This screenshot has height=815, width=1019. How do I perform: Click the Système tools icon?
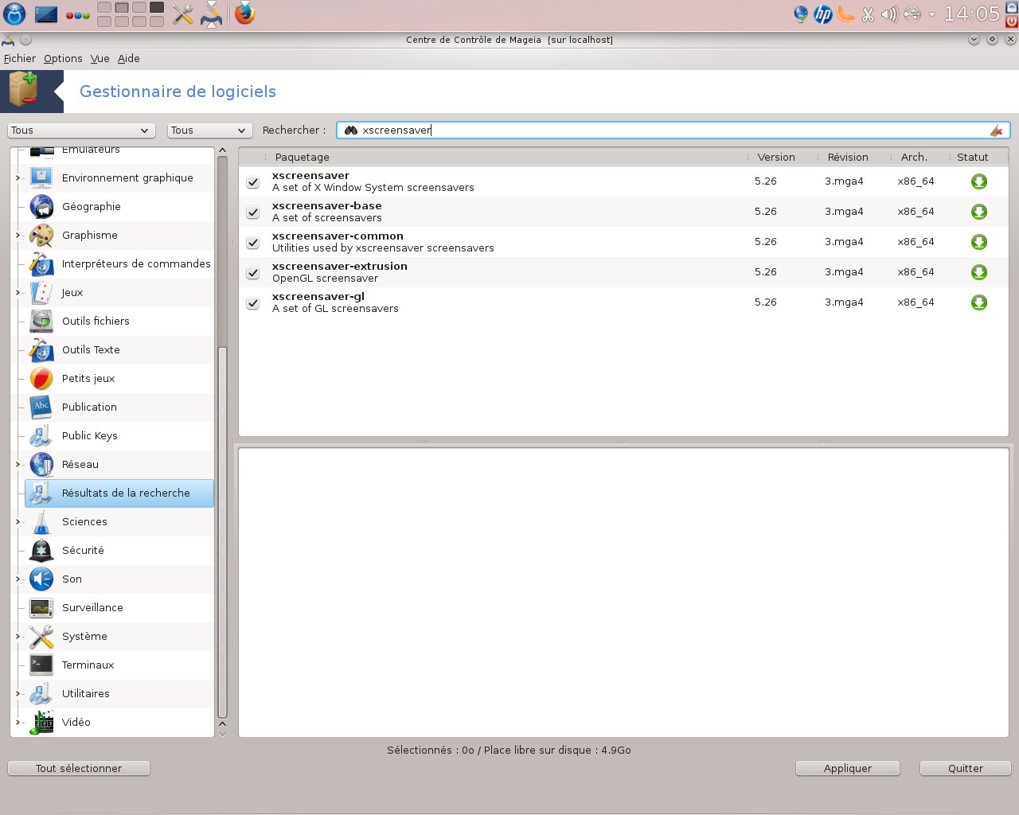[41, 637]
